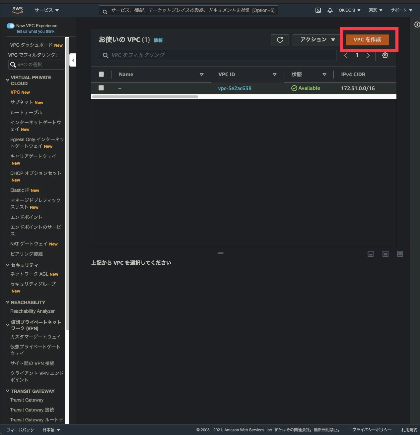
Task: Click the pane resize handle
Action: click(221, 253)
